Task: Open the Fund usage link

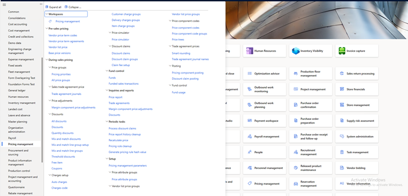Action: pyautogui.click(x=178, y=93)
